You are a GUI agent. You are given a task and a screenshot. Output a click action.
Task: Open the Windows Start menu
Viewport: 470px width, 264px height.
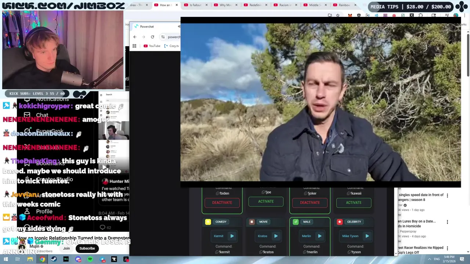(x=6, y=259)
